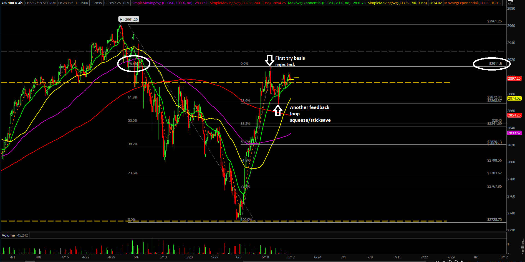This screenshot has height=262, width=525.
Task: Click the Volume study title
Action: coord(8,235)
